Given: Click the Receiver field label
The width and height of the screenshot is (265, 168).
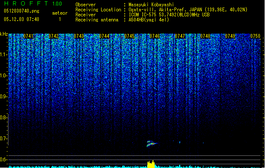Looking at the screenshot, I should click(86, 15).
